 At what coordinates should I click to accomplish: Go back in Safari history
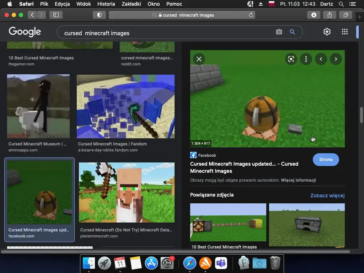32,15
